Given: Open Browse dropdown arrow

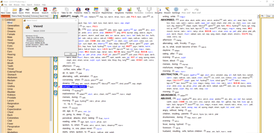Looking at the screenshot, I should (x=41, y=10).
